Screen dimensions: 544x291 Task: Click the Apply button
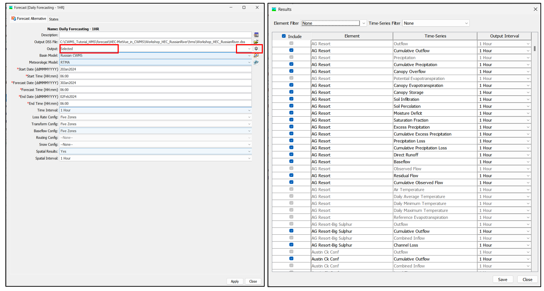coord(235,281)
